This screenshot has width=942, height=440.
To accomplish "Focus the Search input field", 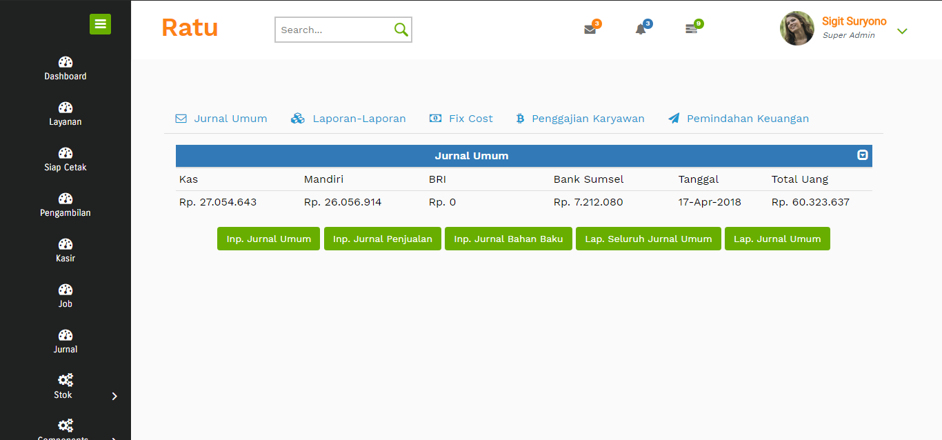I will (x=334, y=30).
